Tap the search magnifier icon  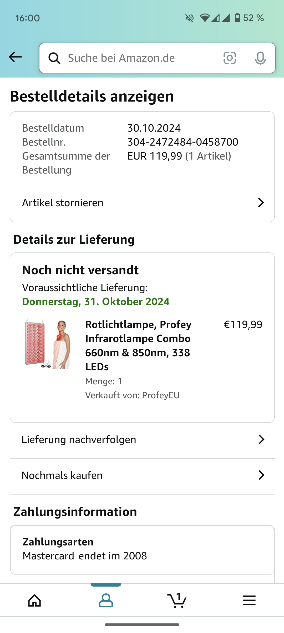[x=54, y=58]
